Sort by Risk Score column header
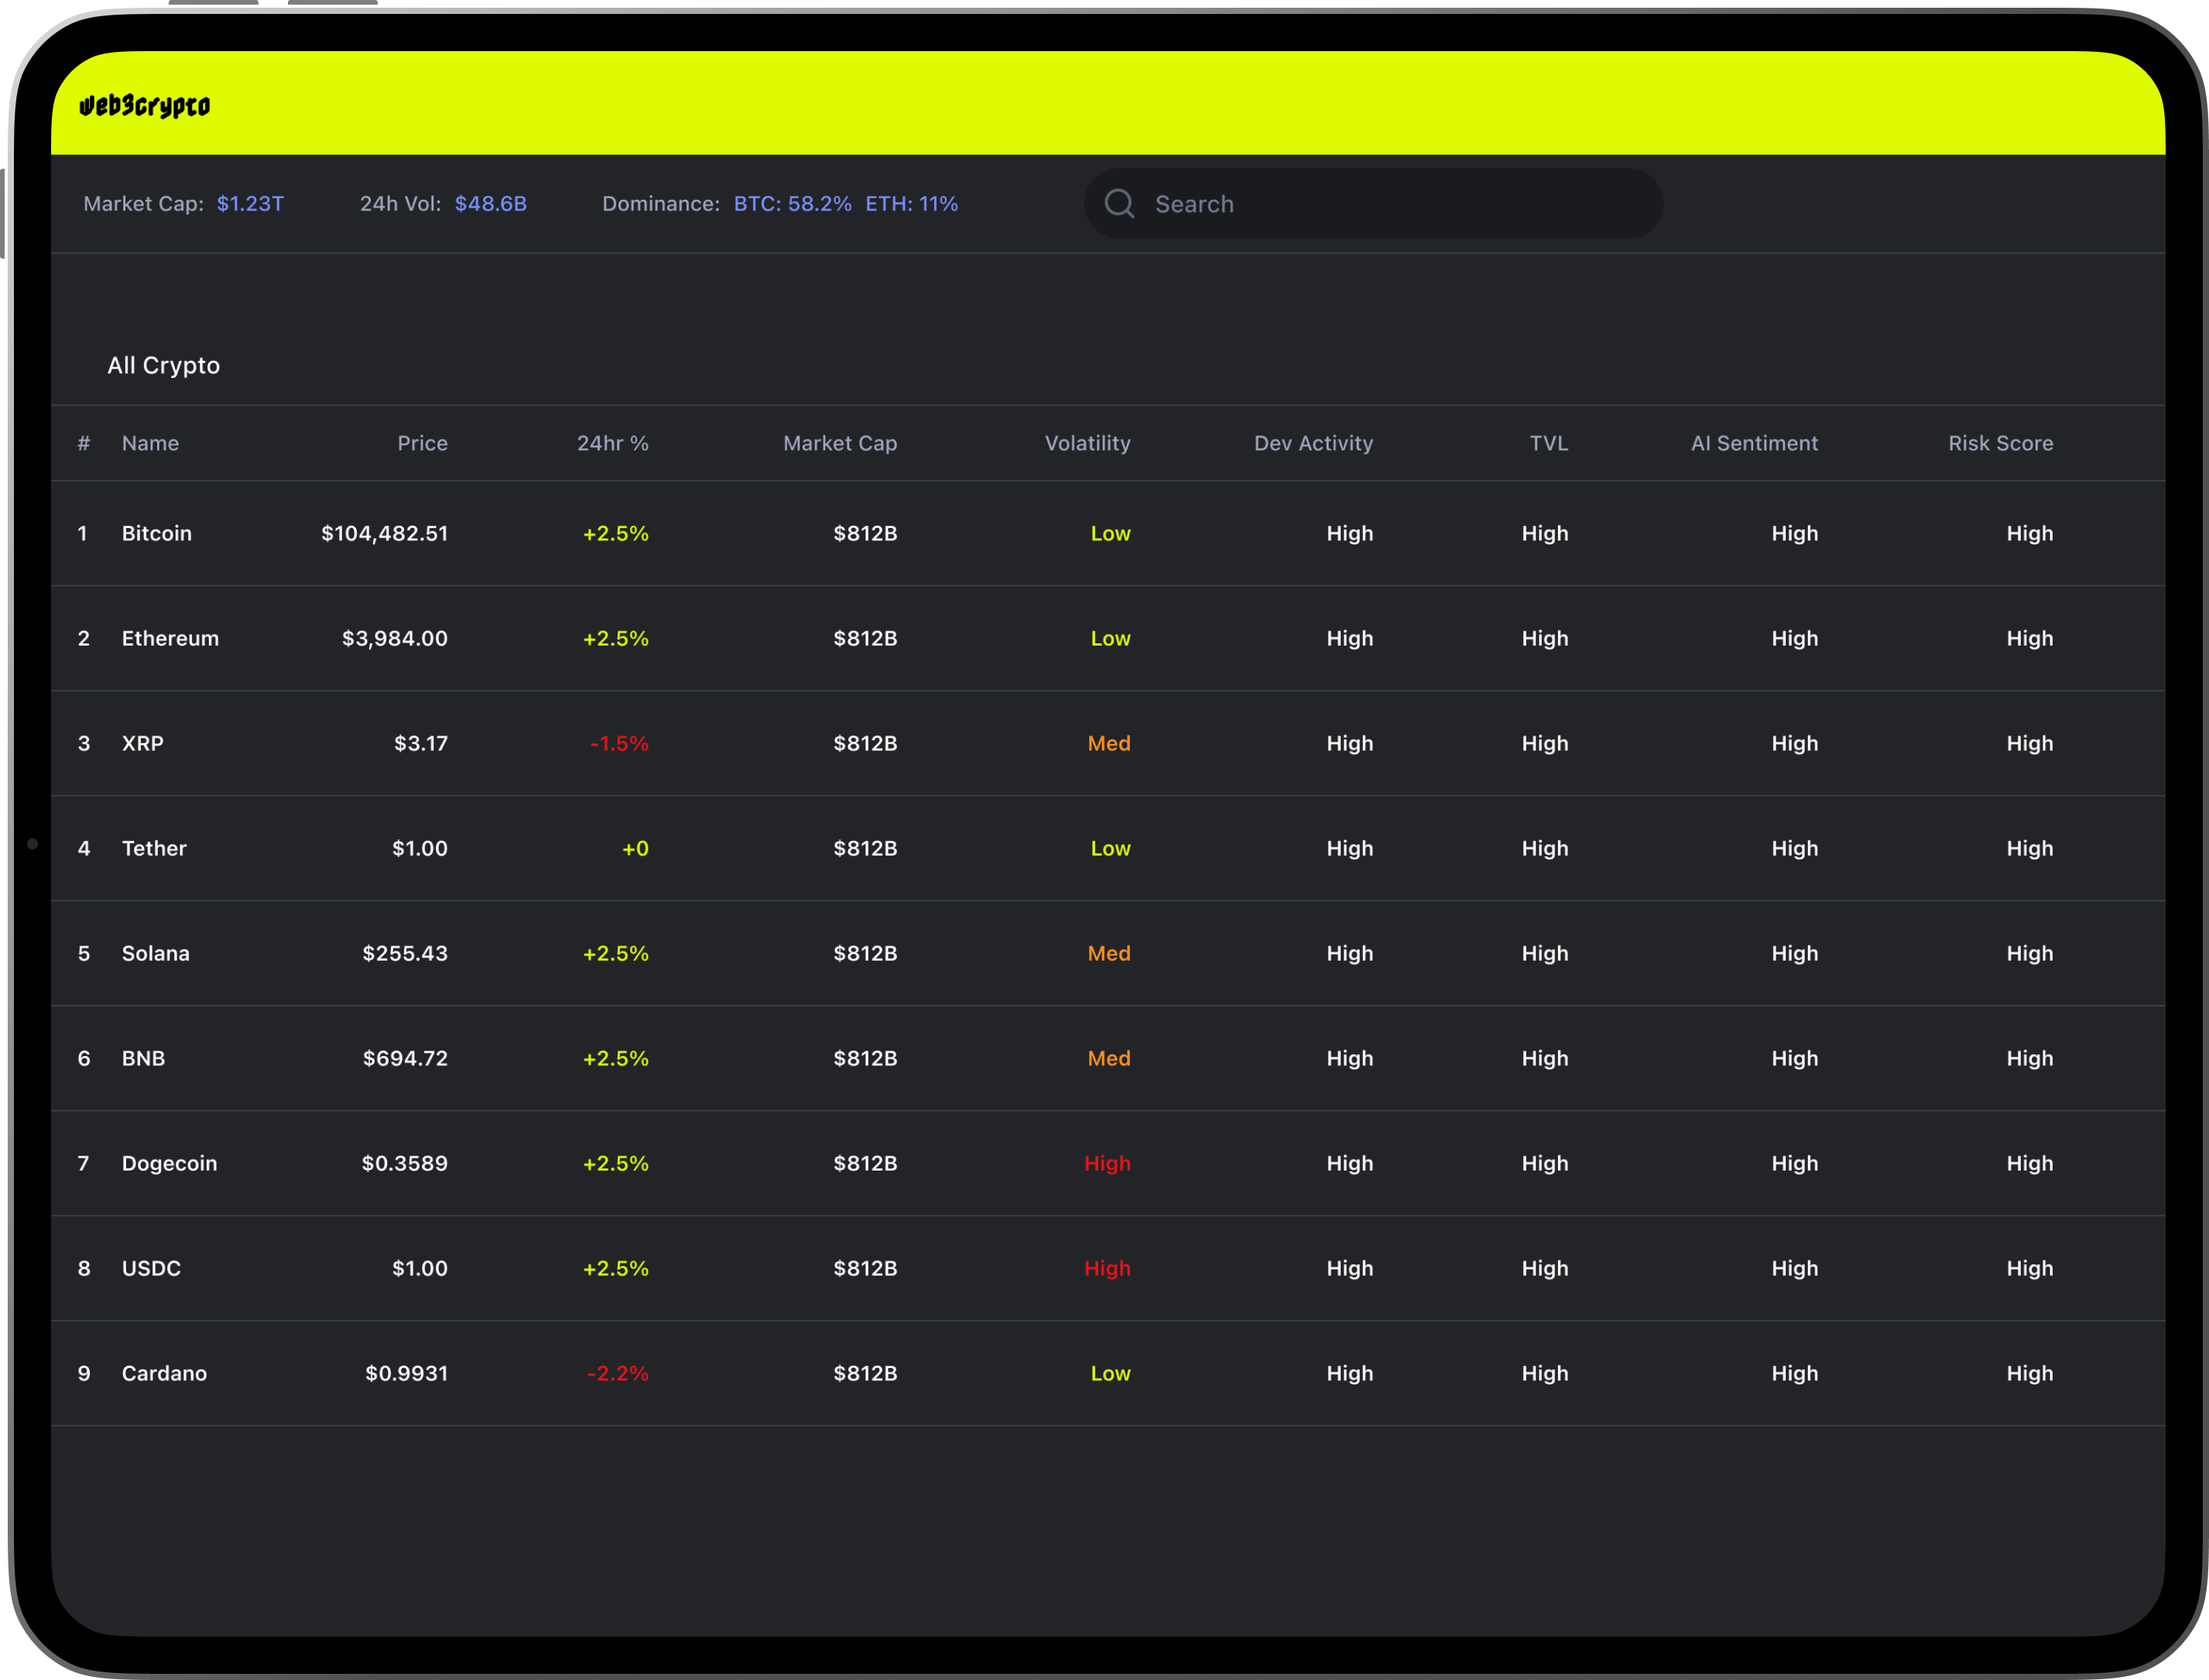2209x1680 pixels. tap(1999, 443)
